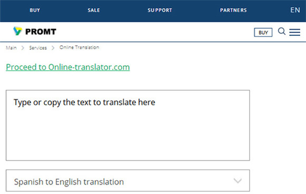Viewport: 306px width, 194px height.
Task: Open the SALE menu item
Action: pyautogui.click(x=94, y=10)
